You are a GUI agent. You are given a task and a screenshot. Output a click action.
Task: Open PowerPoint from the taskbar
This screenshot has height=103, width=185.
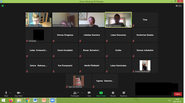click(x=44, y=100)
